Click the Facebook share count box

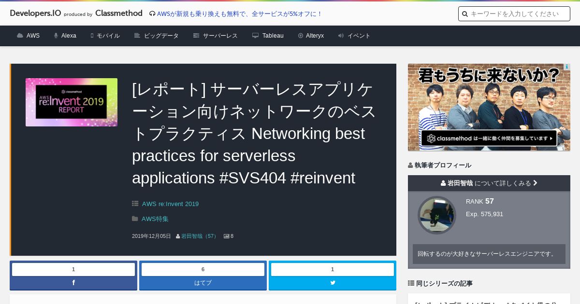click(73, 269)
